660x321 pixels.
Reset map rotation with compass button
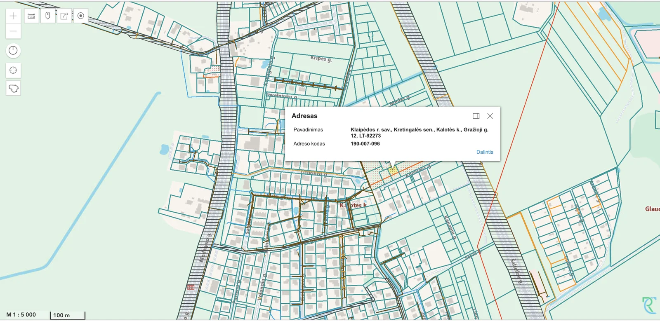(13, 50)
